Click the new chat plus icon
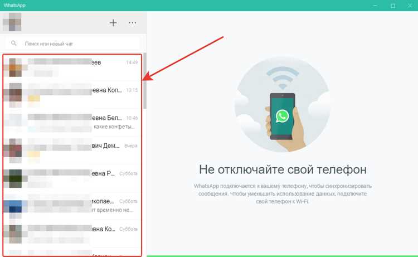The width and height of the screenshot is (418, 257). click(113, 23)
